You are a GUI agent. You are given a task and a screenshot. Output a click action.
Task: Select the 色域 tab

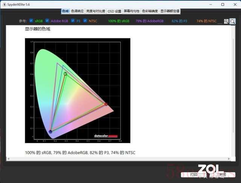pos(65,11)
